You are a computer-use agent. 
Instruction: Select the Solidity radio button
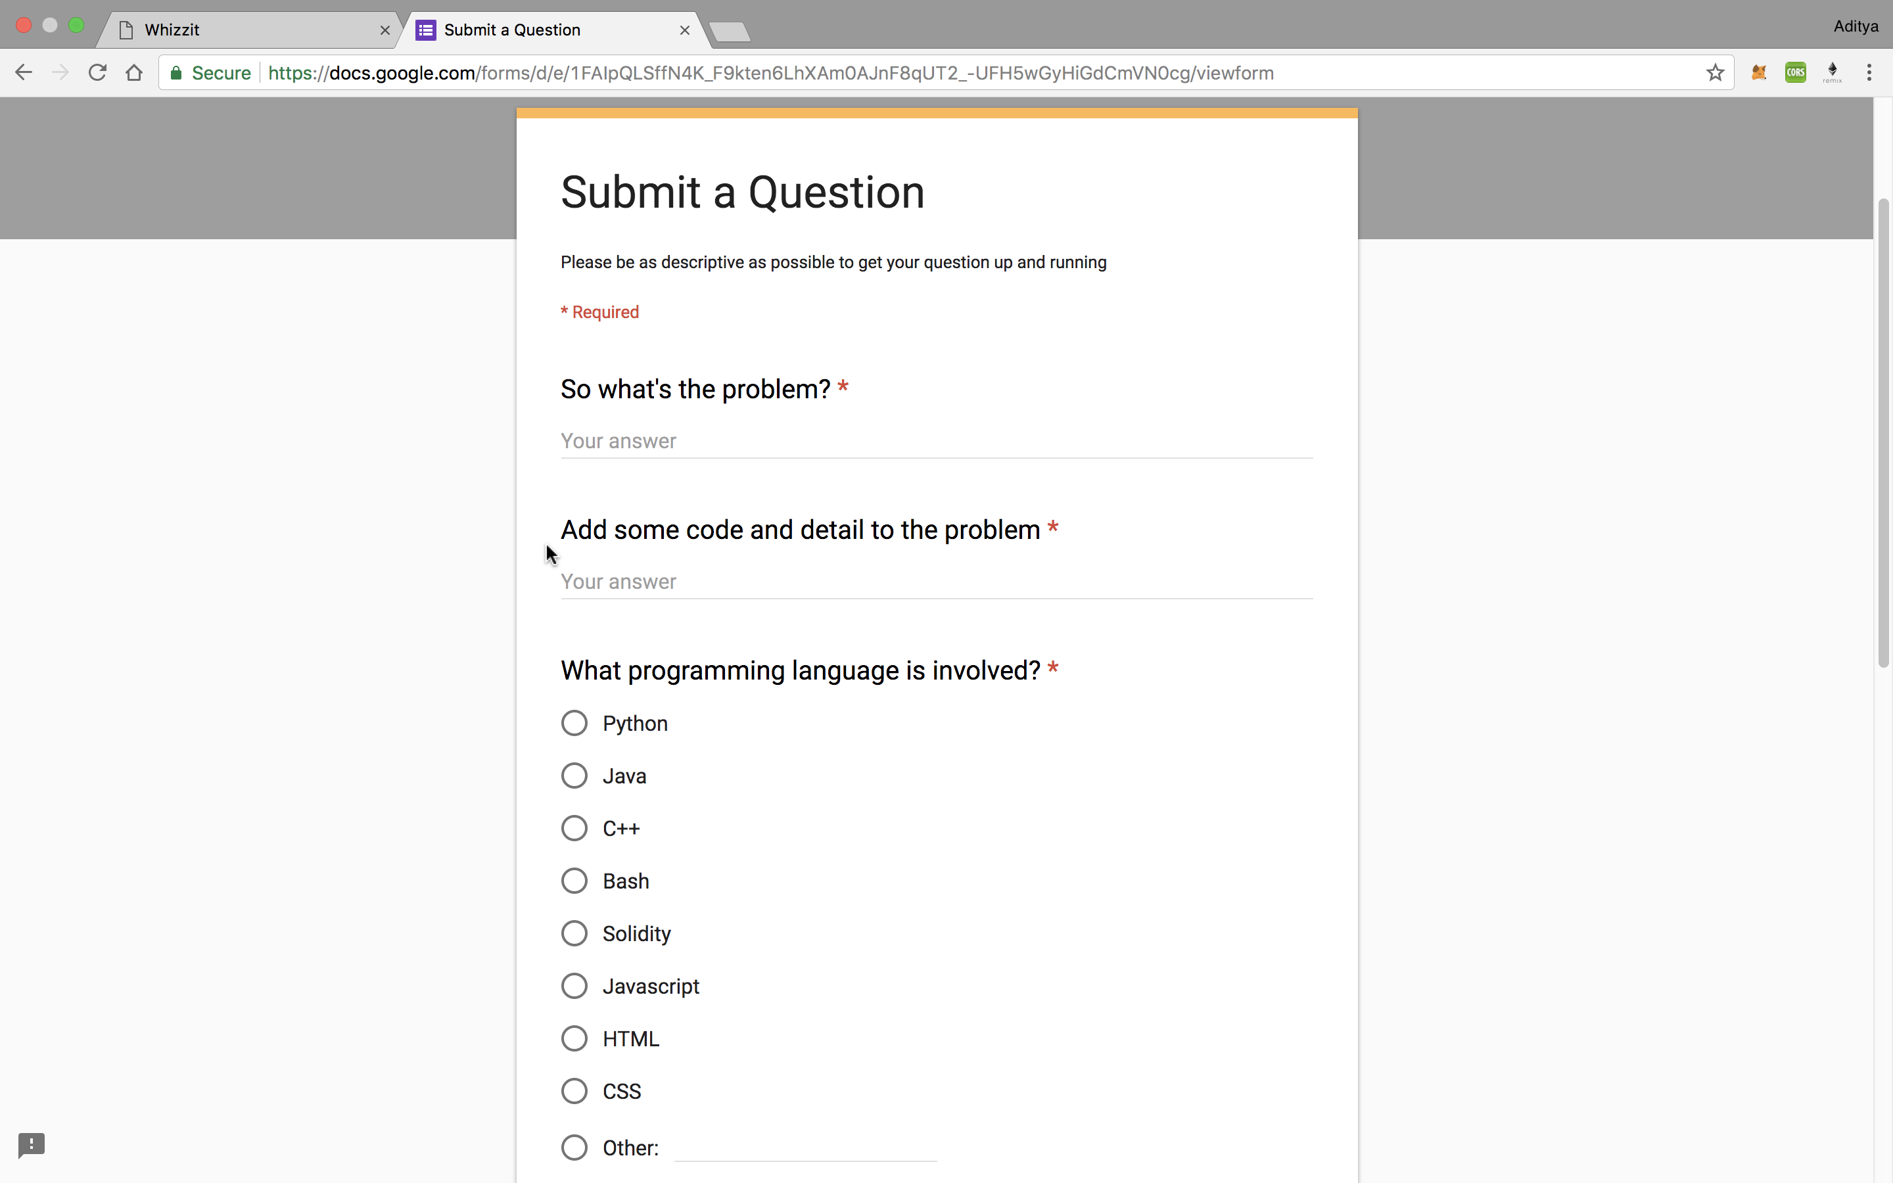(574, 933)
